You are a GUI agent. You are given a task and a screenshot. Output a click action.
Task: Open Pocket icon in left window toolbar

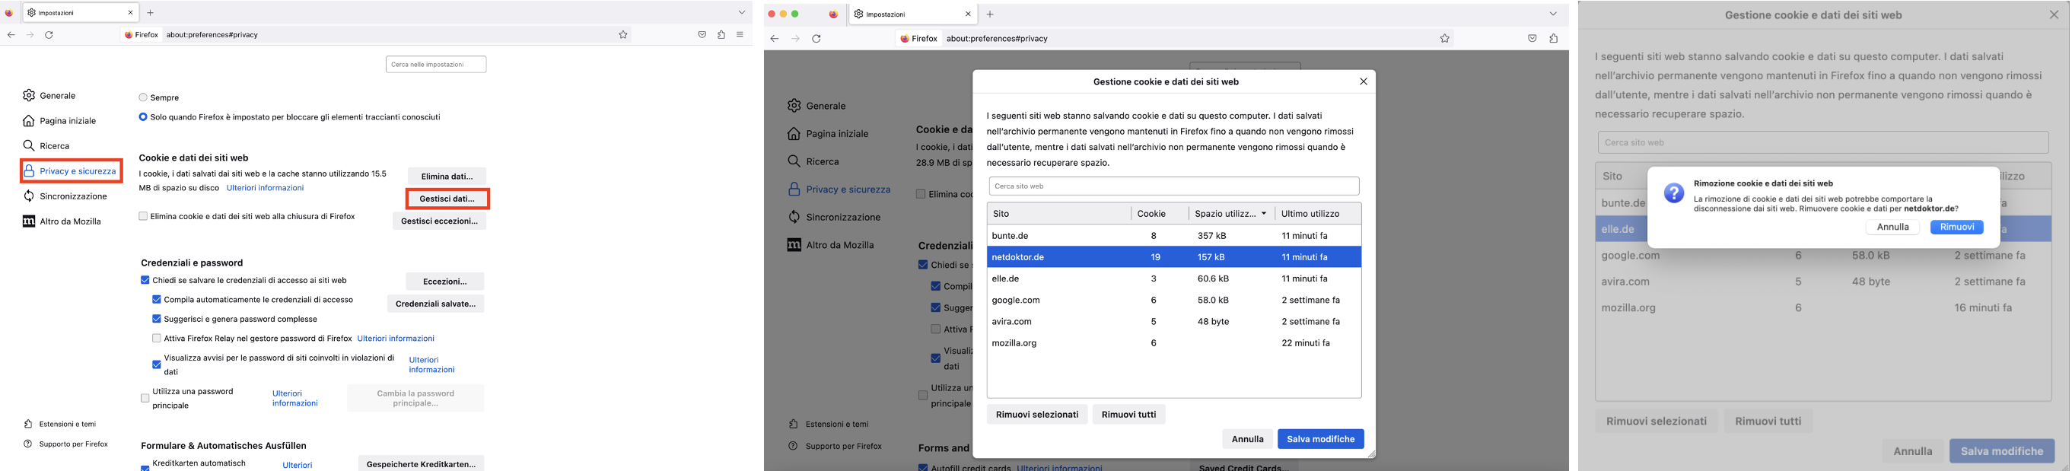click(x=702, y=35)
